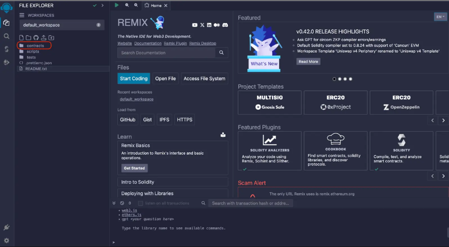
Task: Load from GitHub button
Action: click(x=128, y=120)
